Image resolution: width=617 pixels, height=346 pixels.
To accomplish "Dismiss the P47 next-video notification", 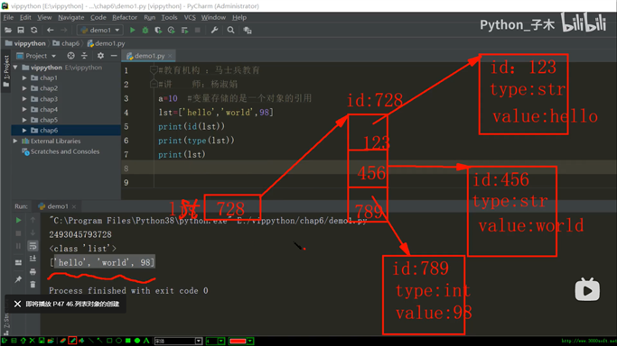I will click(x=17, y=304).
